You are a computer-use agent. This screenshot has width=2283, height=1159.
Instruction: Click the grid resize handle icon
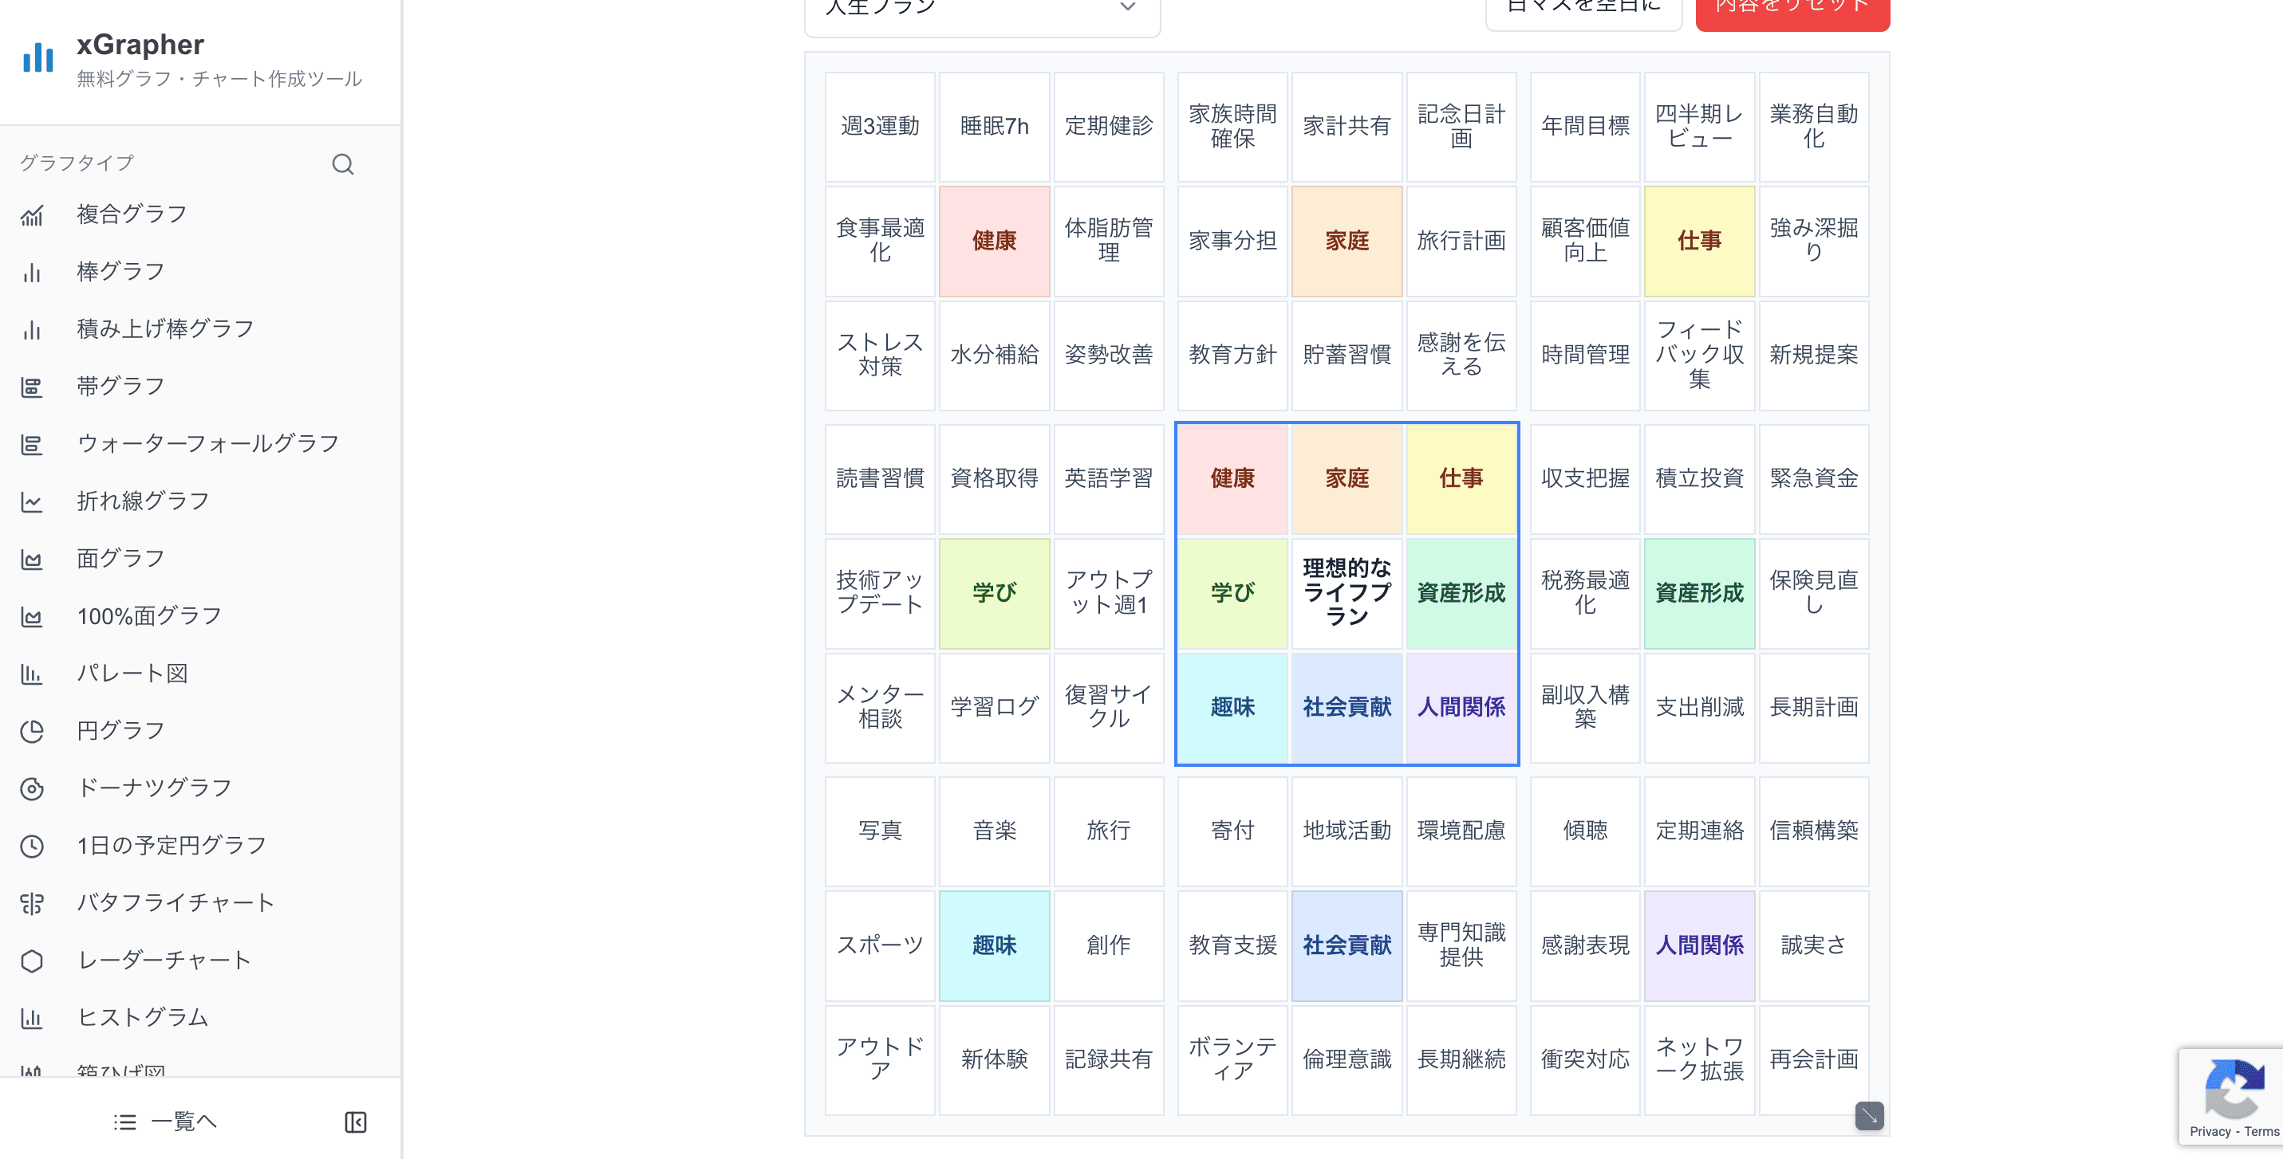tap(1869, 1116)
